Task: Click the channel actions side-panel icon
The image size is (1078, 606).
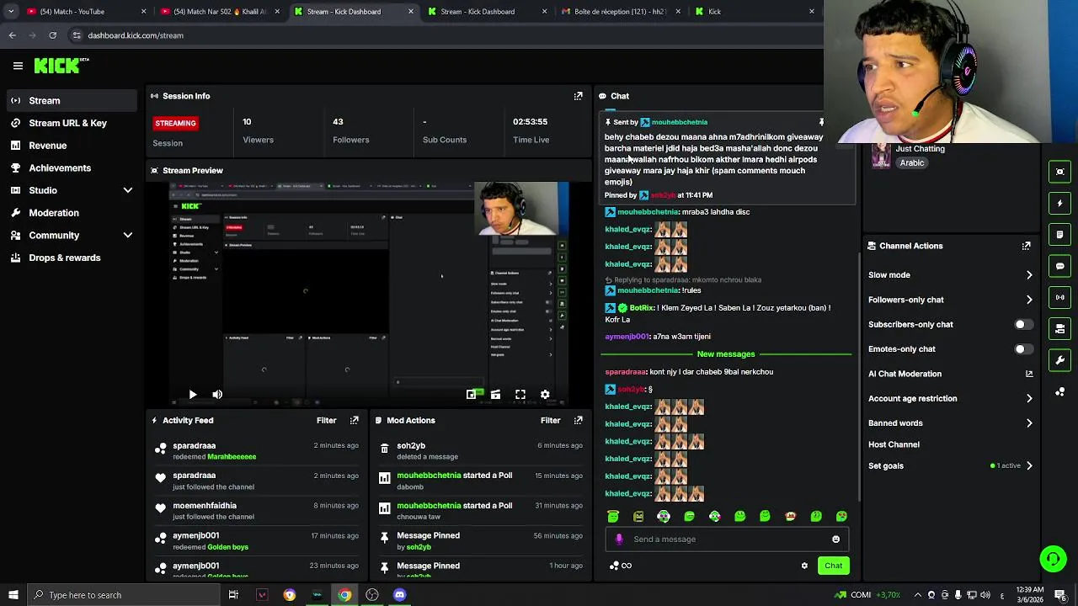Action: 1060,329
